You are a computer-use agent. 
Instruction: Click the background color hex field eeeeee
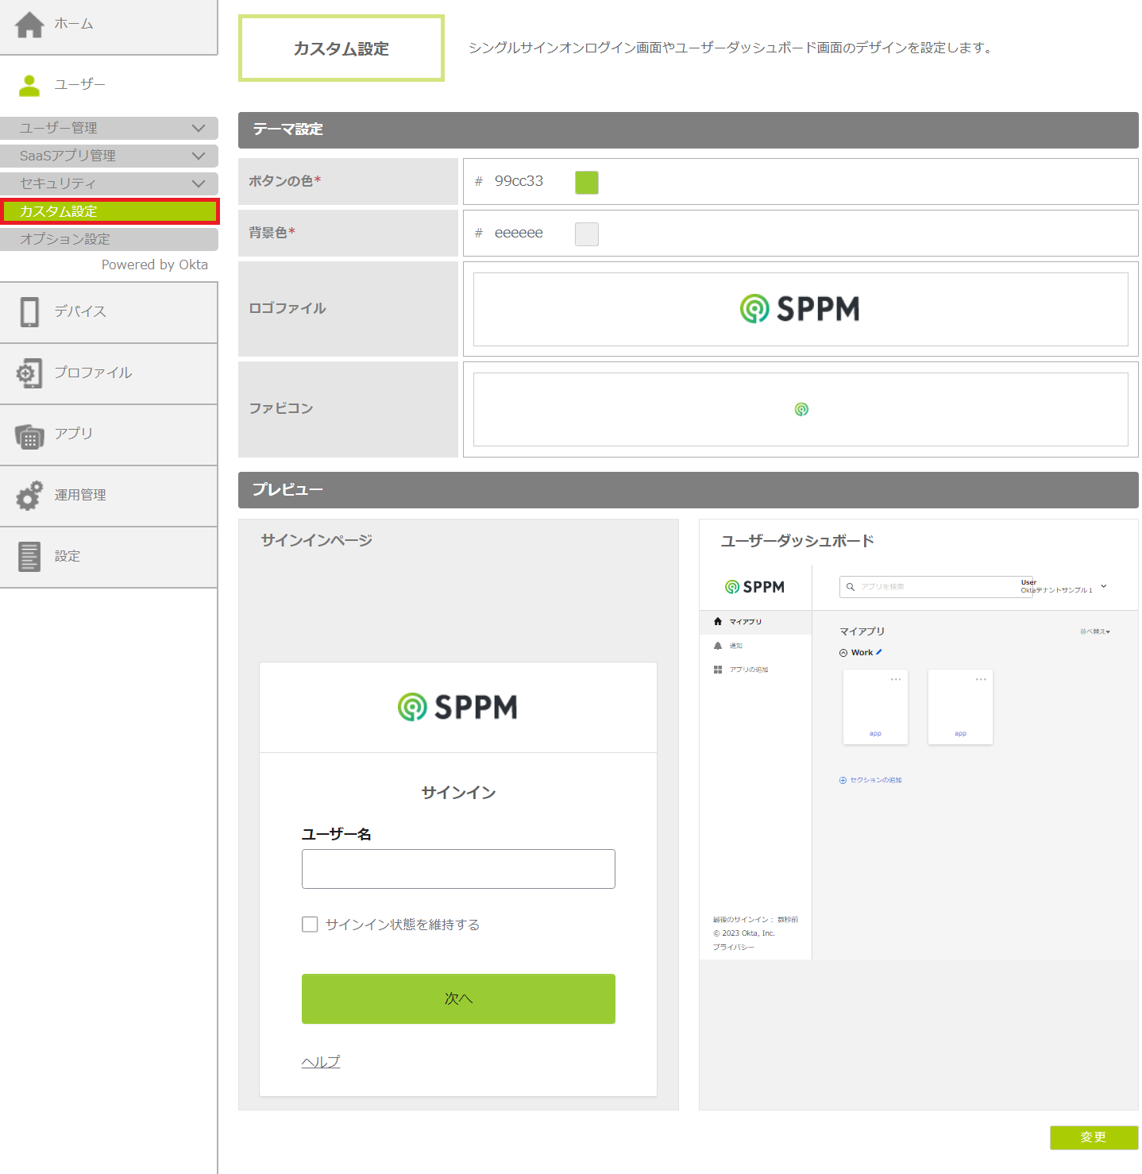[519, 233]
